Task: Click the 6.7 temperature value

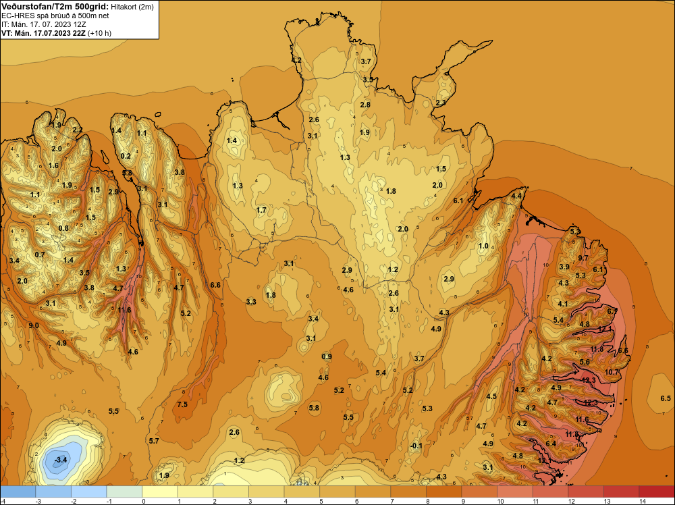Action: 612,311
